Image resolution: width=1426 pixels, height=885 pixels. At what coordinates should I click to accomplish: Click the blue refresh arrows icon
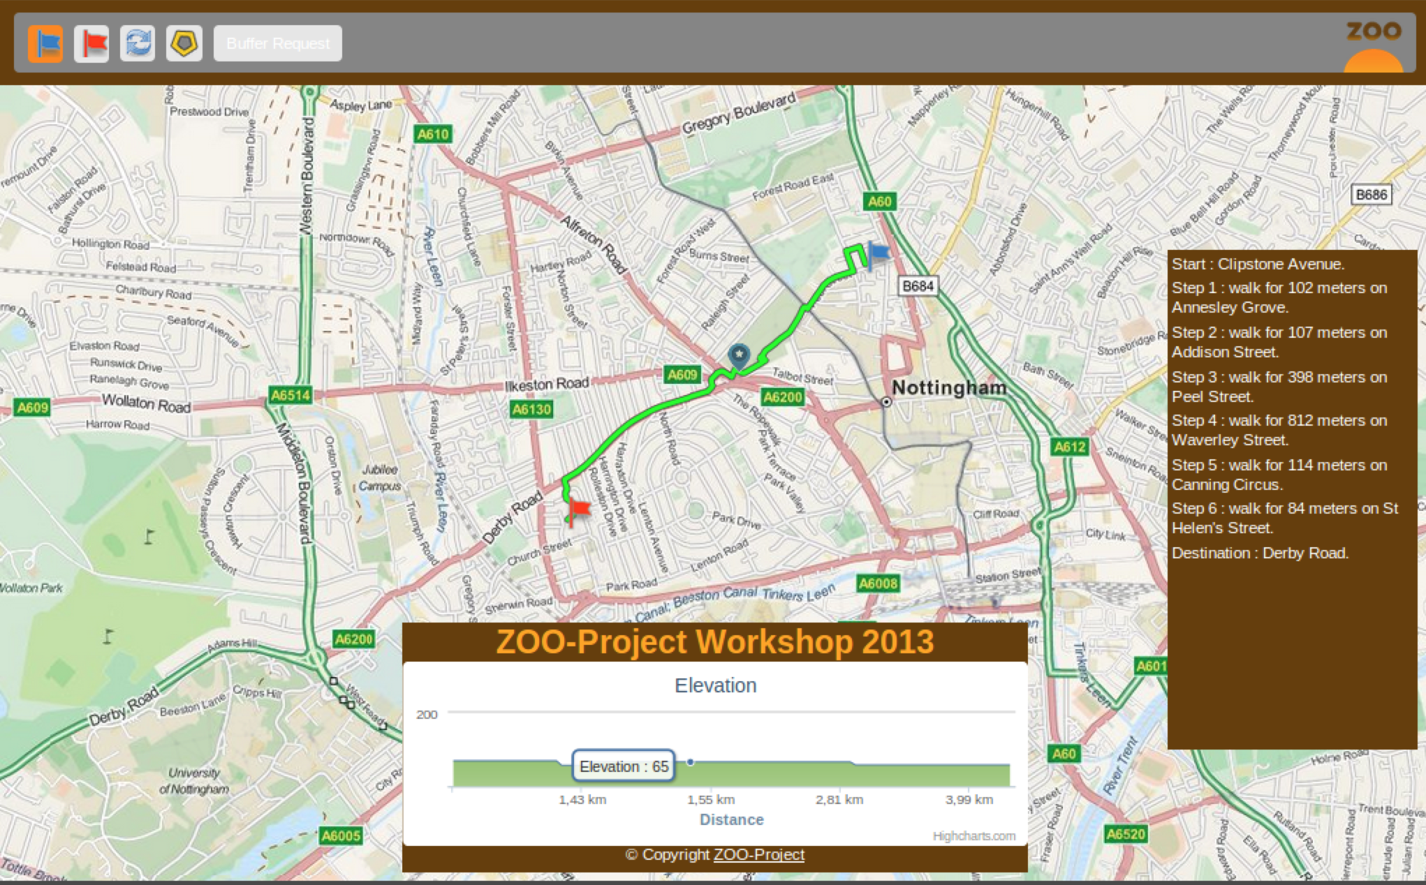(x=138, y=44)
